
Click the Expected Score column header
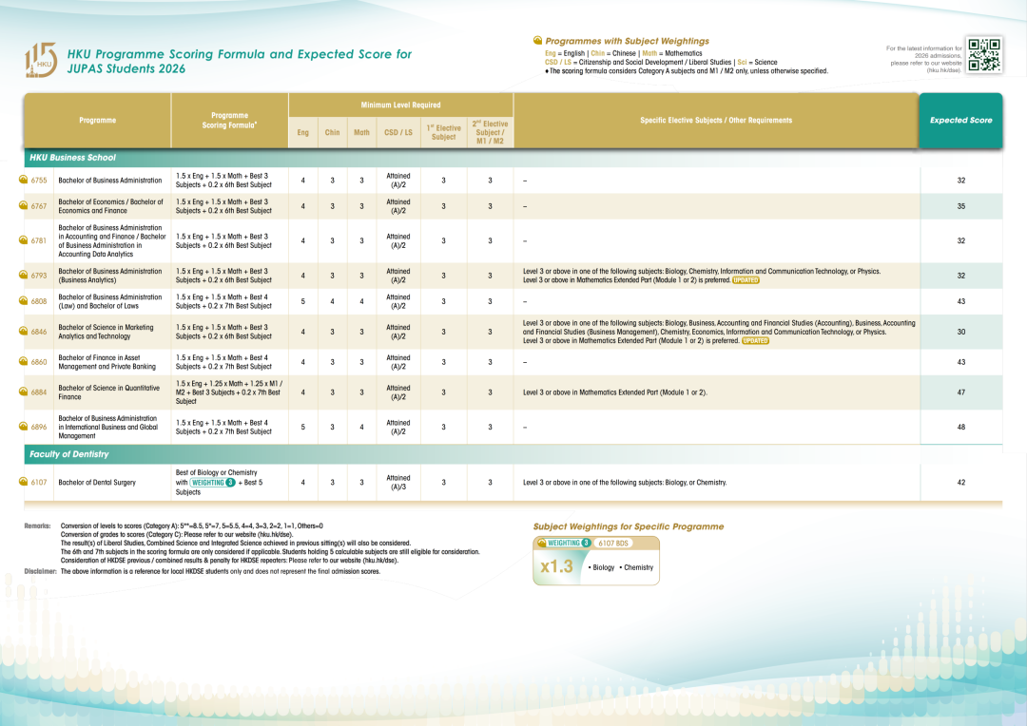960,121
